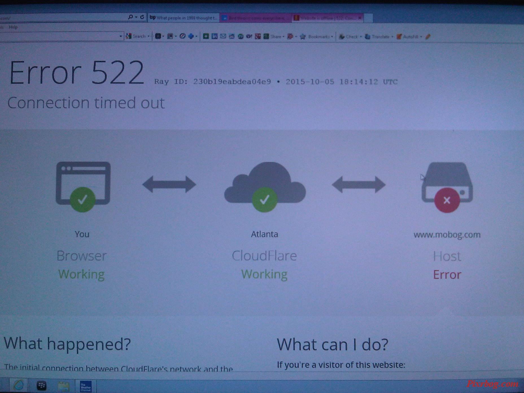The width and height of the screenshot is (524, 393).
Task: Click the popup blocker circle-slash icon
Action: 182,36
